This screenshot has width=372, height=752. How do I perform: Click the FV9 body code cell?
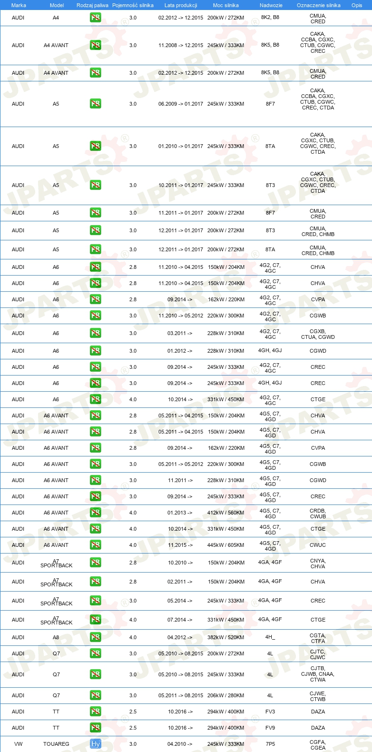[x=270, y=728]
